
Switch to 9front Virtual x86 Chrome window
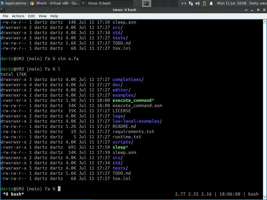click(x=55, y=3)
